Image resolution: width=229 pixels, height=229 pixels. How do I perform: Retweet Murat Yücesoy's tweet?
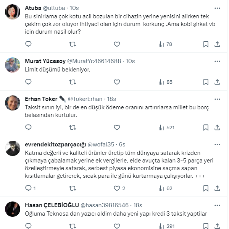pos(73,82)
